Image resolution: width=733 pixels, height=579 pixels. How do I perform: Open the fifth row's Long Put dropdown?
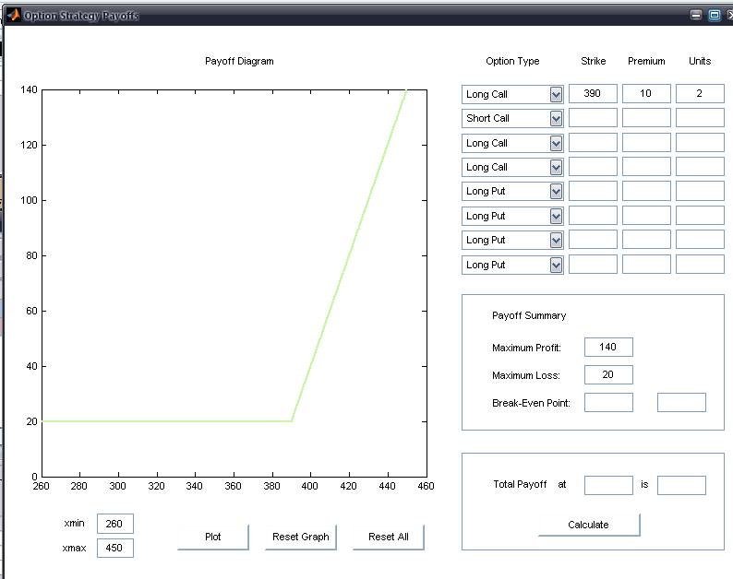[x=512, y=192]
